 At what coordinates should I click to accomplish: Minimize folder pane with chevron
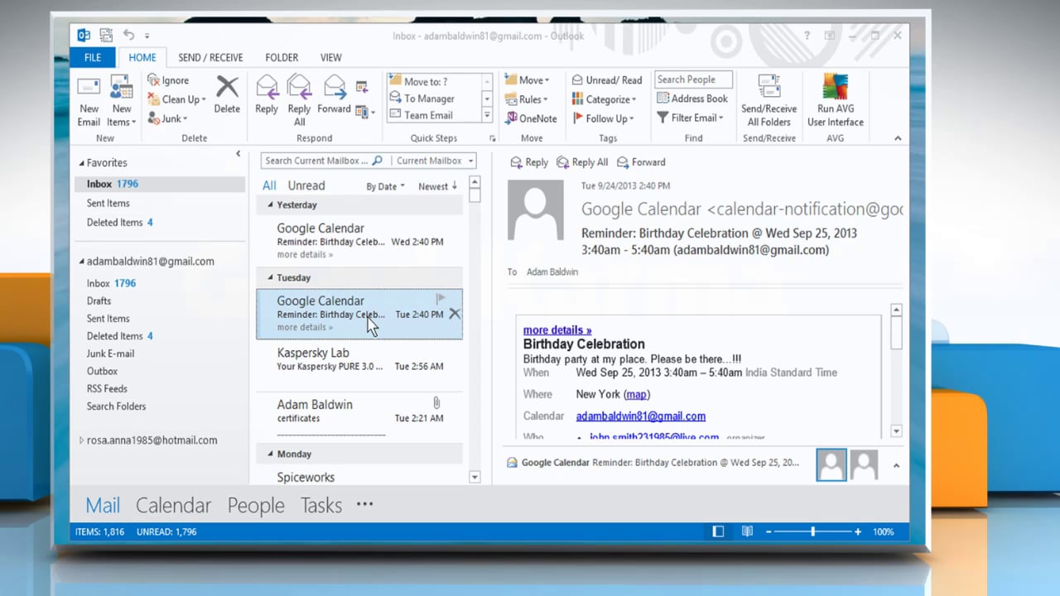238,154
